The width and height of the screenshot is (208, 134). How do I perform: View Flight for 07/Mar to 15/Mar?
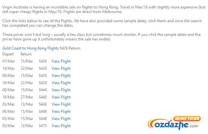pyautogui.click(x=61, y=61)
